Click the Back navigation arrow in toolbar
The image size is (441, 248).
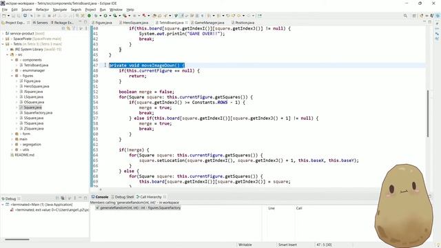pos(239,16)
